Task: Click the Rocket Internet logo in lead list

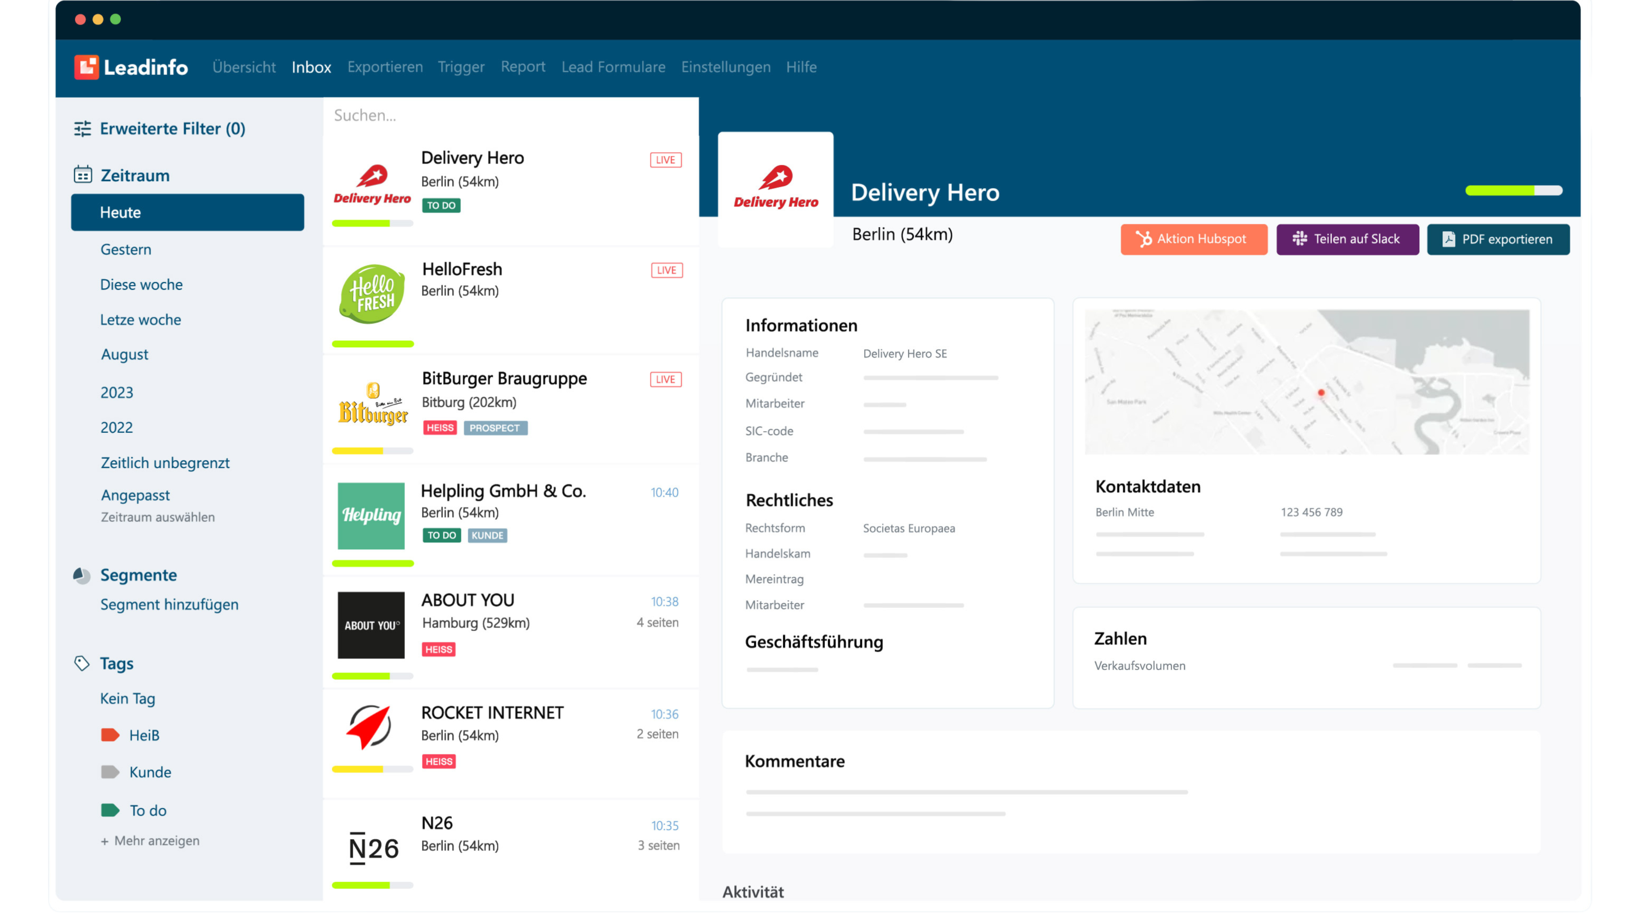Action: 369,727
